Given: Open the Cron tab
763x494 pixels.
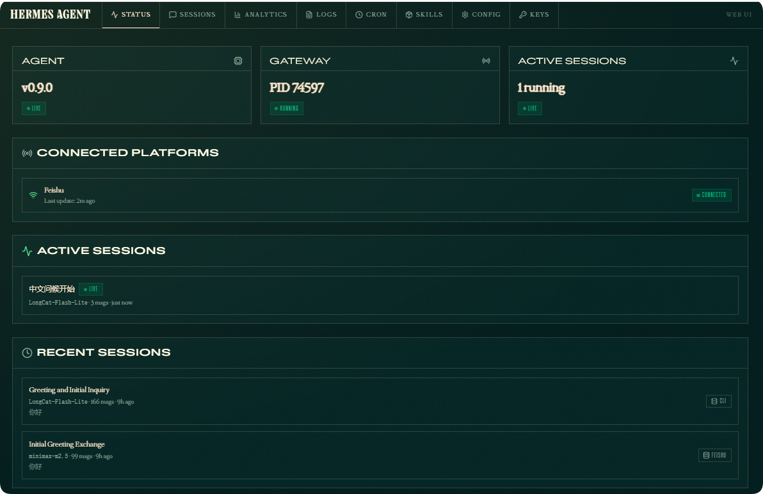Looking at the screenshot, I should tap(371, 15).
